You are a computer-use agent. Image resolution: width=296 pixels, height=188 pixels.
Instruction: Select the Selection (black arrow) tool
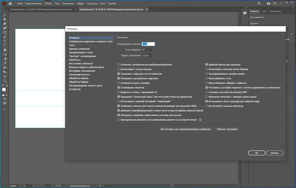tap(5, 15)
